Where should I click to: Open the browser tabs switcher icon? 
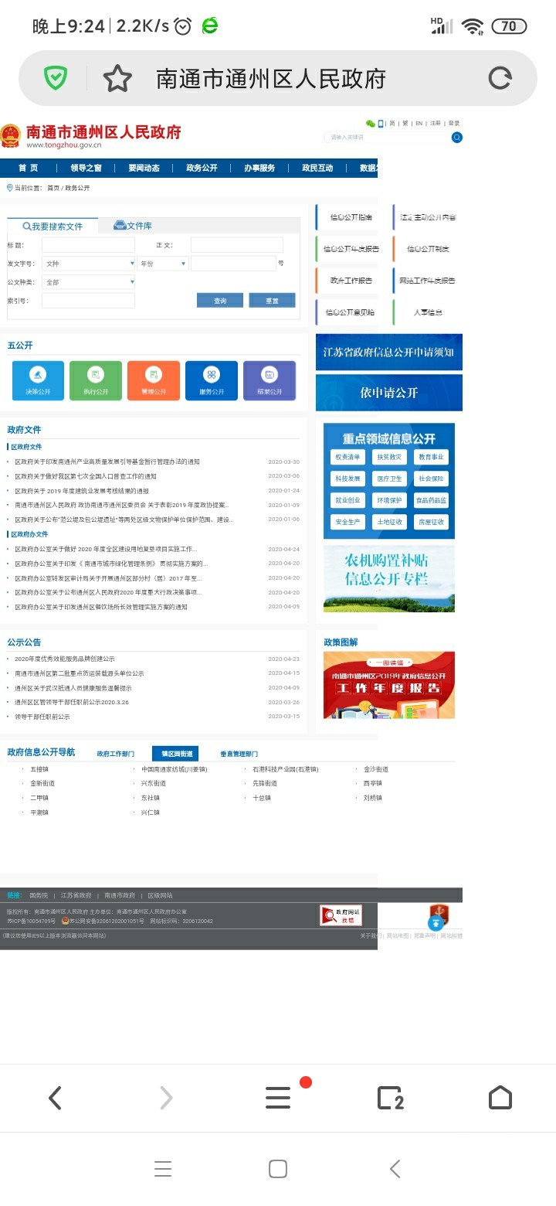(x=390, y=1098)
